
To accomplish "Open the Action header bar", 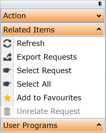I will coord(52,15).
